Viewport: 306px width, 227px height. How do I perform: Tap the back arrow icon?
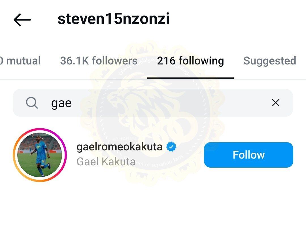pyautogui.click(x=22, y=20)
